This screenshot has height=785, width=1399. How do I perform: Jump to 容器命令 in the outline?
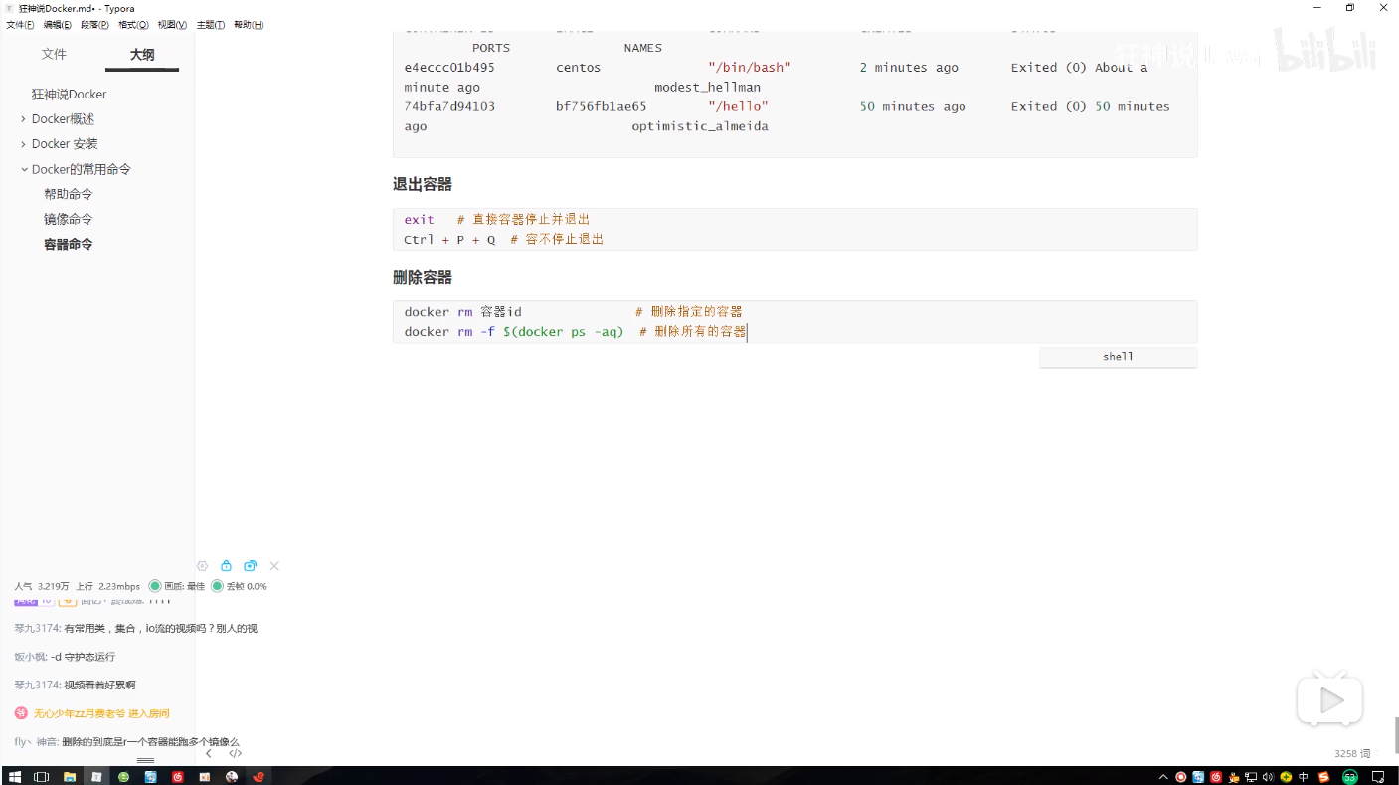click(x=69, y=244)
